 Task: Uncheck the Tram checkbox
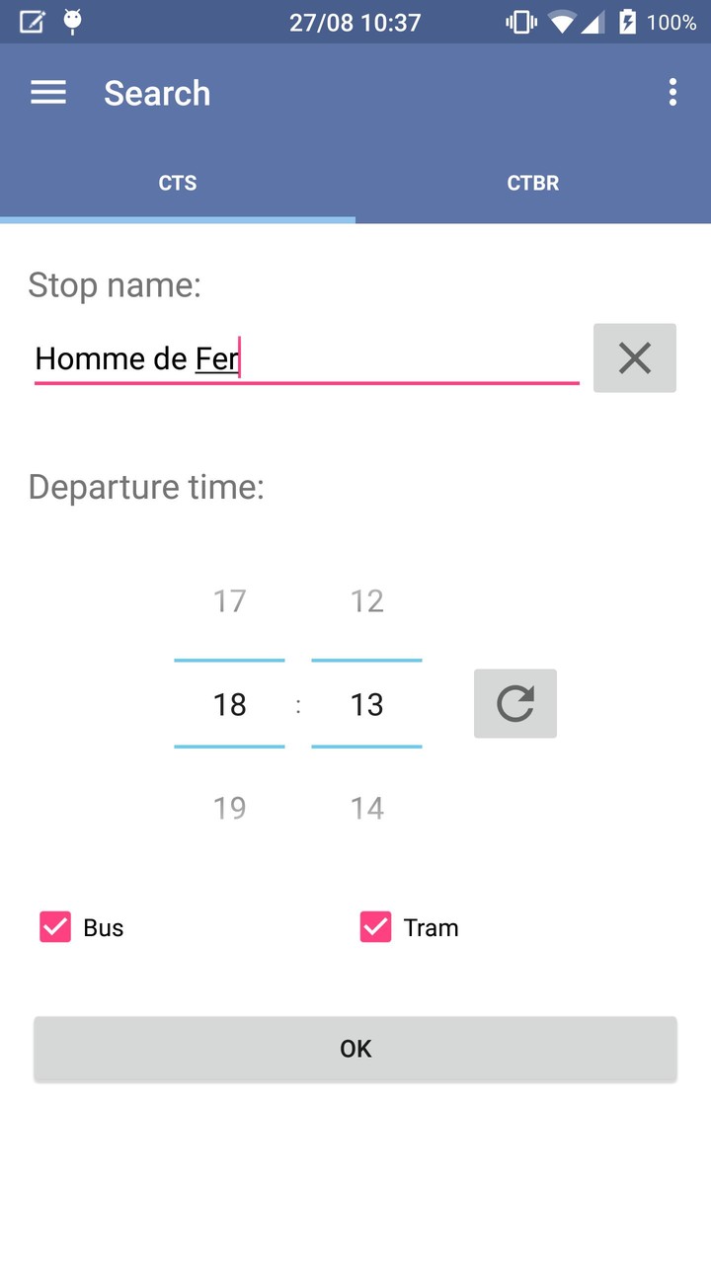pos(375,927)
